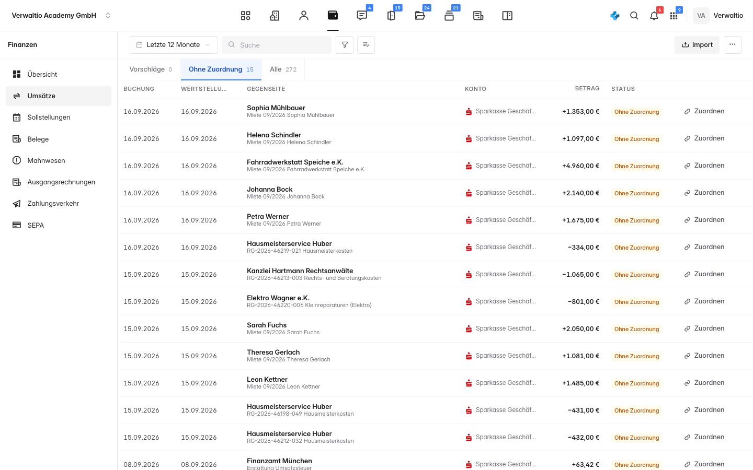This screenshot has width=753, height=470.
Task: Click the Ohne Zuordnung status of Johanna Bock
Action: 636,193
